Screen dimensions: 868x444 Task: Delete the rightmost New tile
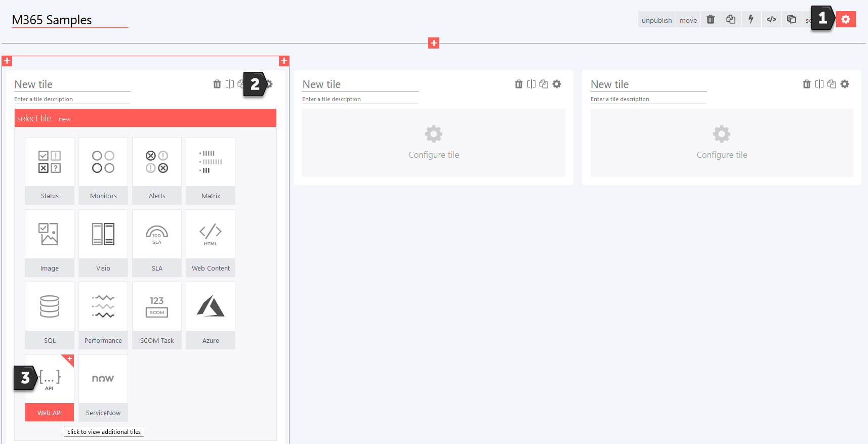click(x=807, y=84)
